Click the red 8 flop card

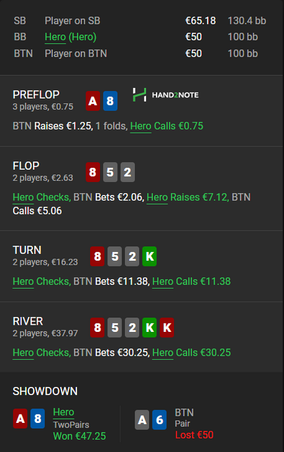click(x=93, y=172)
